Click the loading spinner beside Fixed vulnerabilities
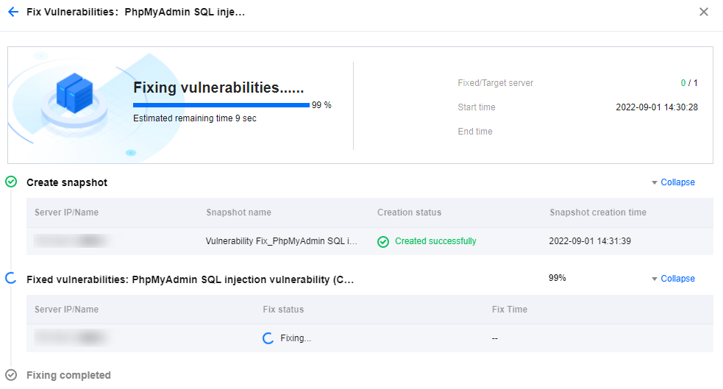 pos(11,279)
